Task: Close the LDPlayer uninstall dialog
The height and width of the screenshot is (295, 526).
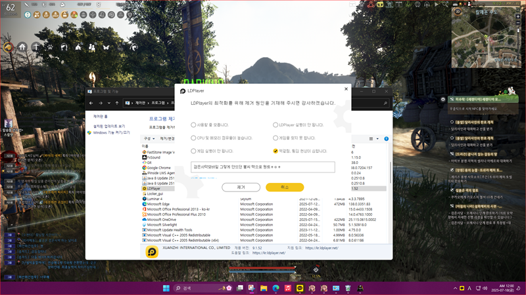Action: point(346,89)
